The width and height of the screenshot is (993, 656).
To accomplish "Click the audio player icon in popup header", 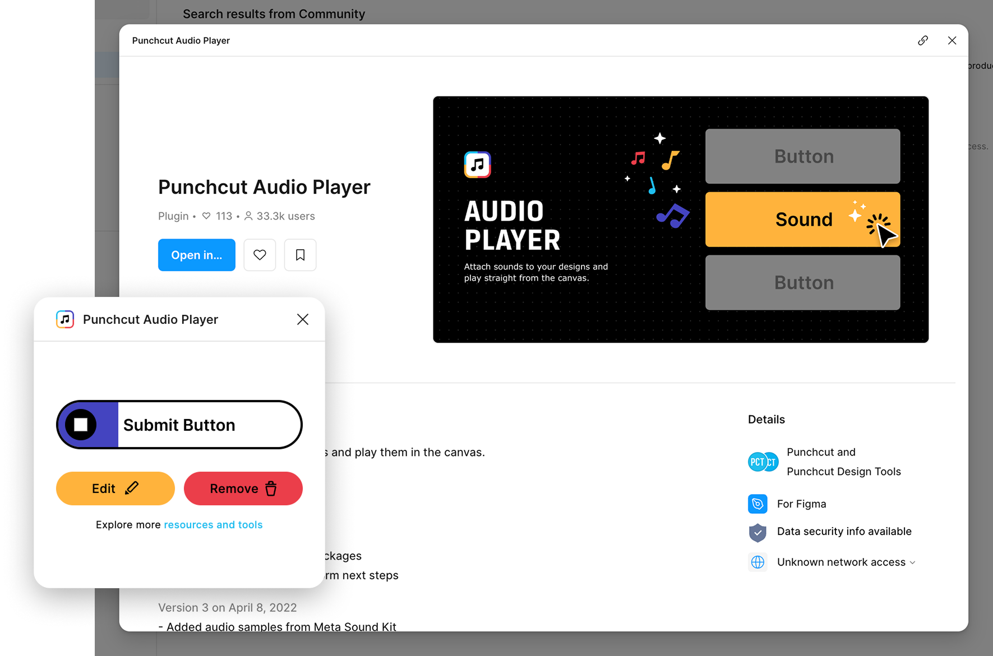I will [65, 319].
